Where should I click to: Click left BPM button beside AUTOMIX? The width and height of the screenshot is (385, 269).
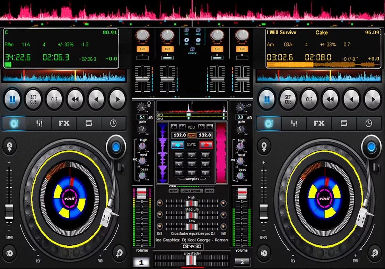(174, 191)
